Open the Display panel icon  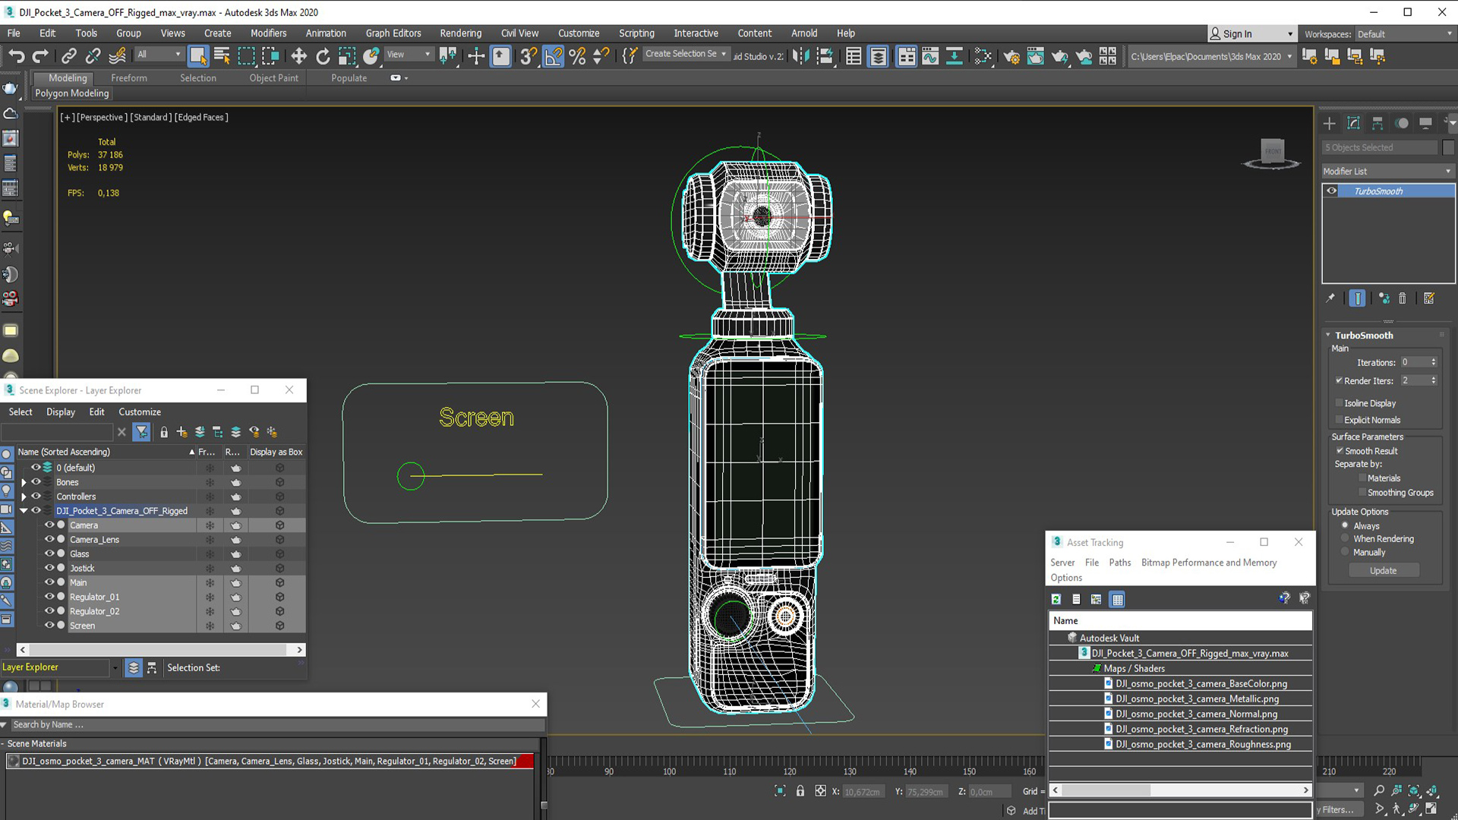1426,123
